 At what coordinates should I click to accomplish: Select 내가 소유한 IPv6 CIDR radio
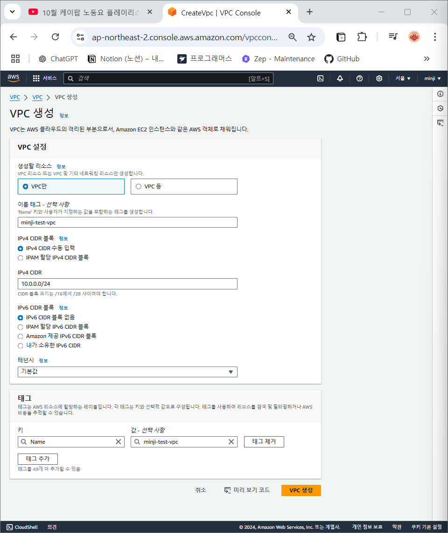[21, 346]
